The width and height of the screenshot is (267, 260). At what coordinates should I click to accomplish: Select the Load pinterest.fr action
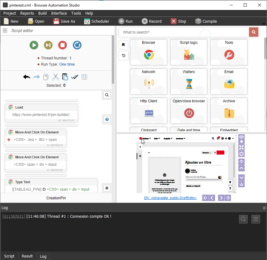pos(41,113)
